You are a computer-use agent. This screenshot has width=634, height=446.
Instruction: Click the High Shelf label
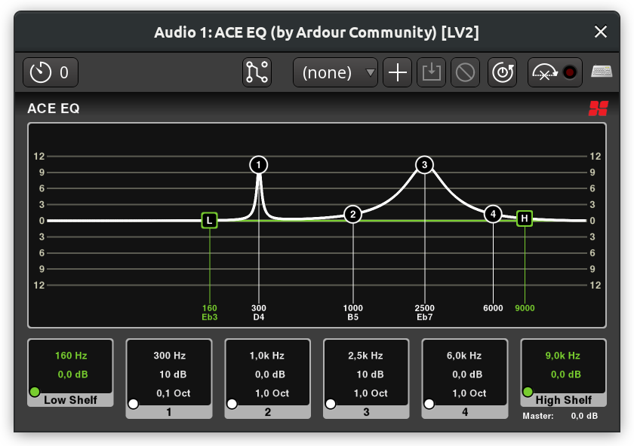tap(564, 400)
